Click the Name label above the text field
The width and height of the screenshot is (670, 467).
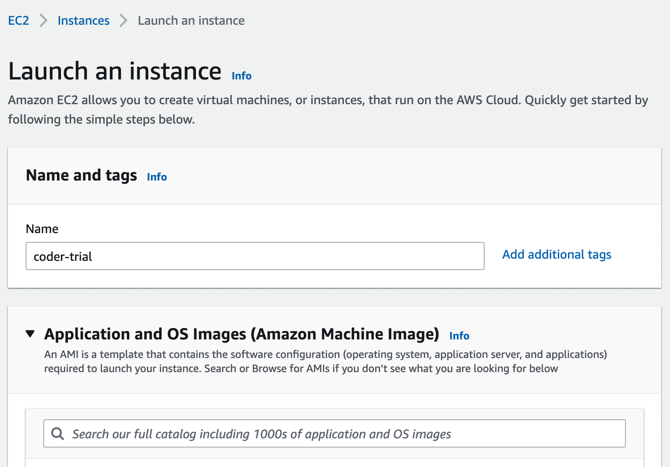coord(42,229)
